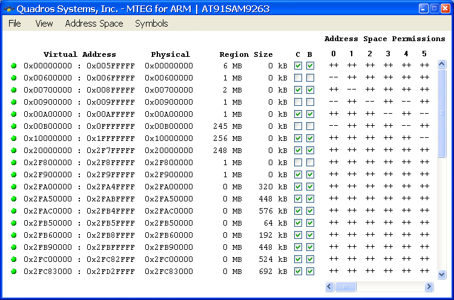
Task: Minimize the MTEG for ARM window
Action: (x=423, y=8)
